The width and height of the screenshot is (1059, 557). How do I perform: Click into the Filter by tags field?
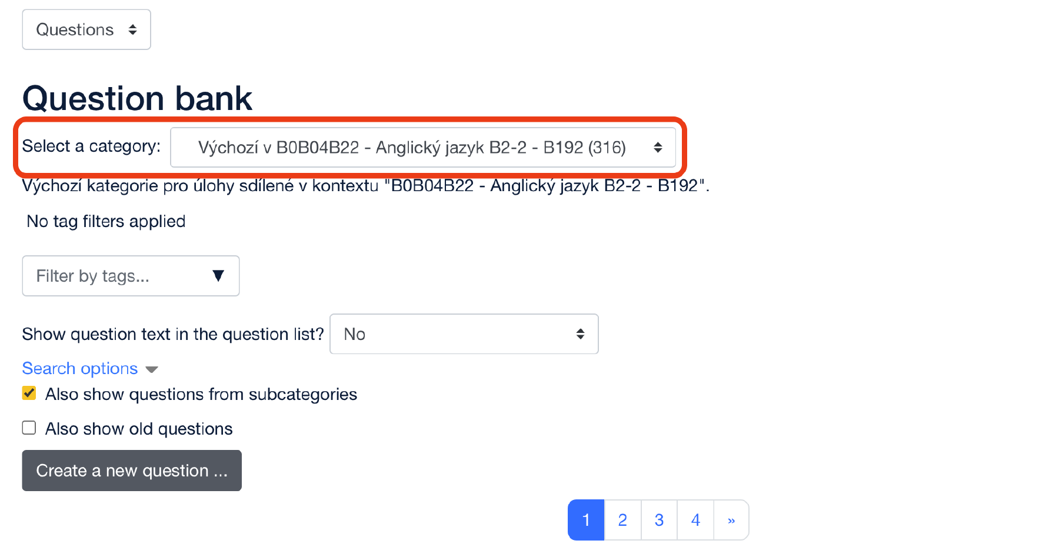(x=118, y=276)
